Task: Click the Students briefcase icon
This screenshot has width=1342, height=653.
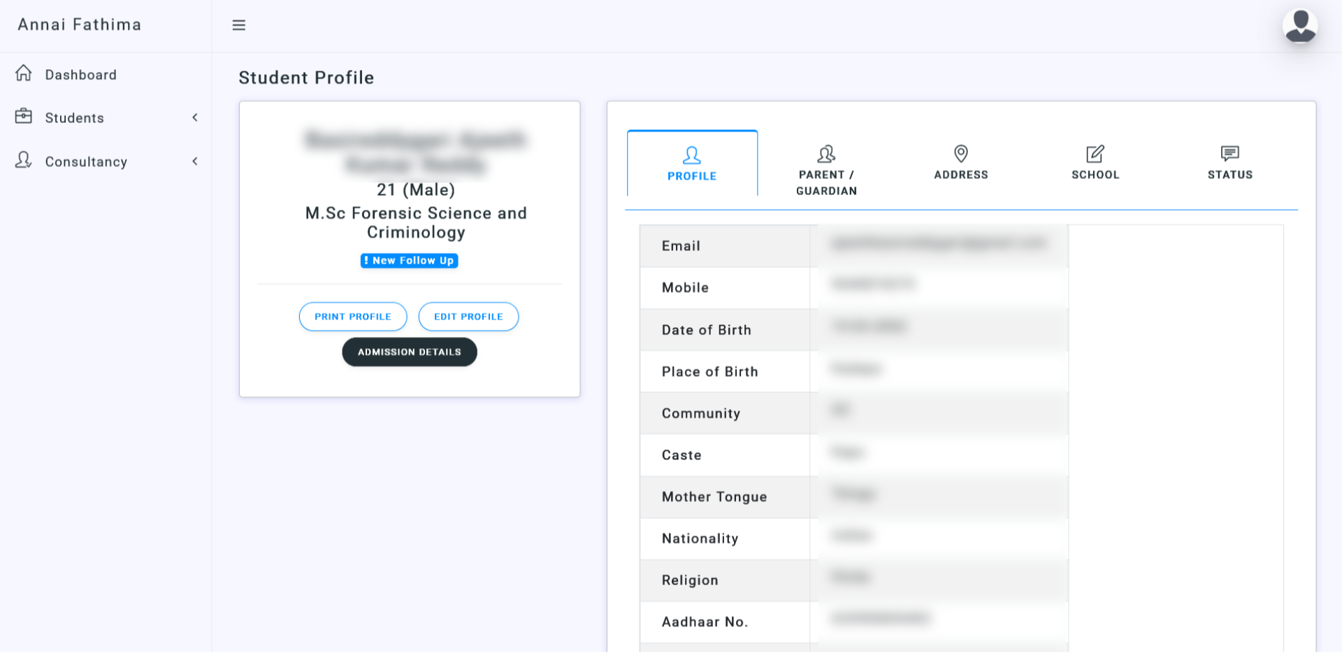Action: point(24,117)
